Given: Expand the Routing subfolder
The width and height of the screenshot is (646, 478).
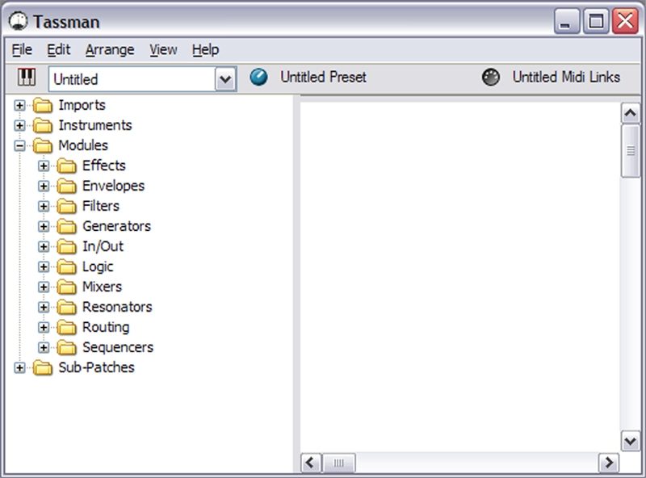Looking at the screenshot, I should point(44,328).
